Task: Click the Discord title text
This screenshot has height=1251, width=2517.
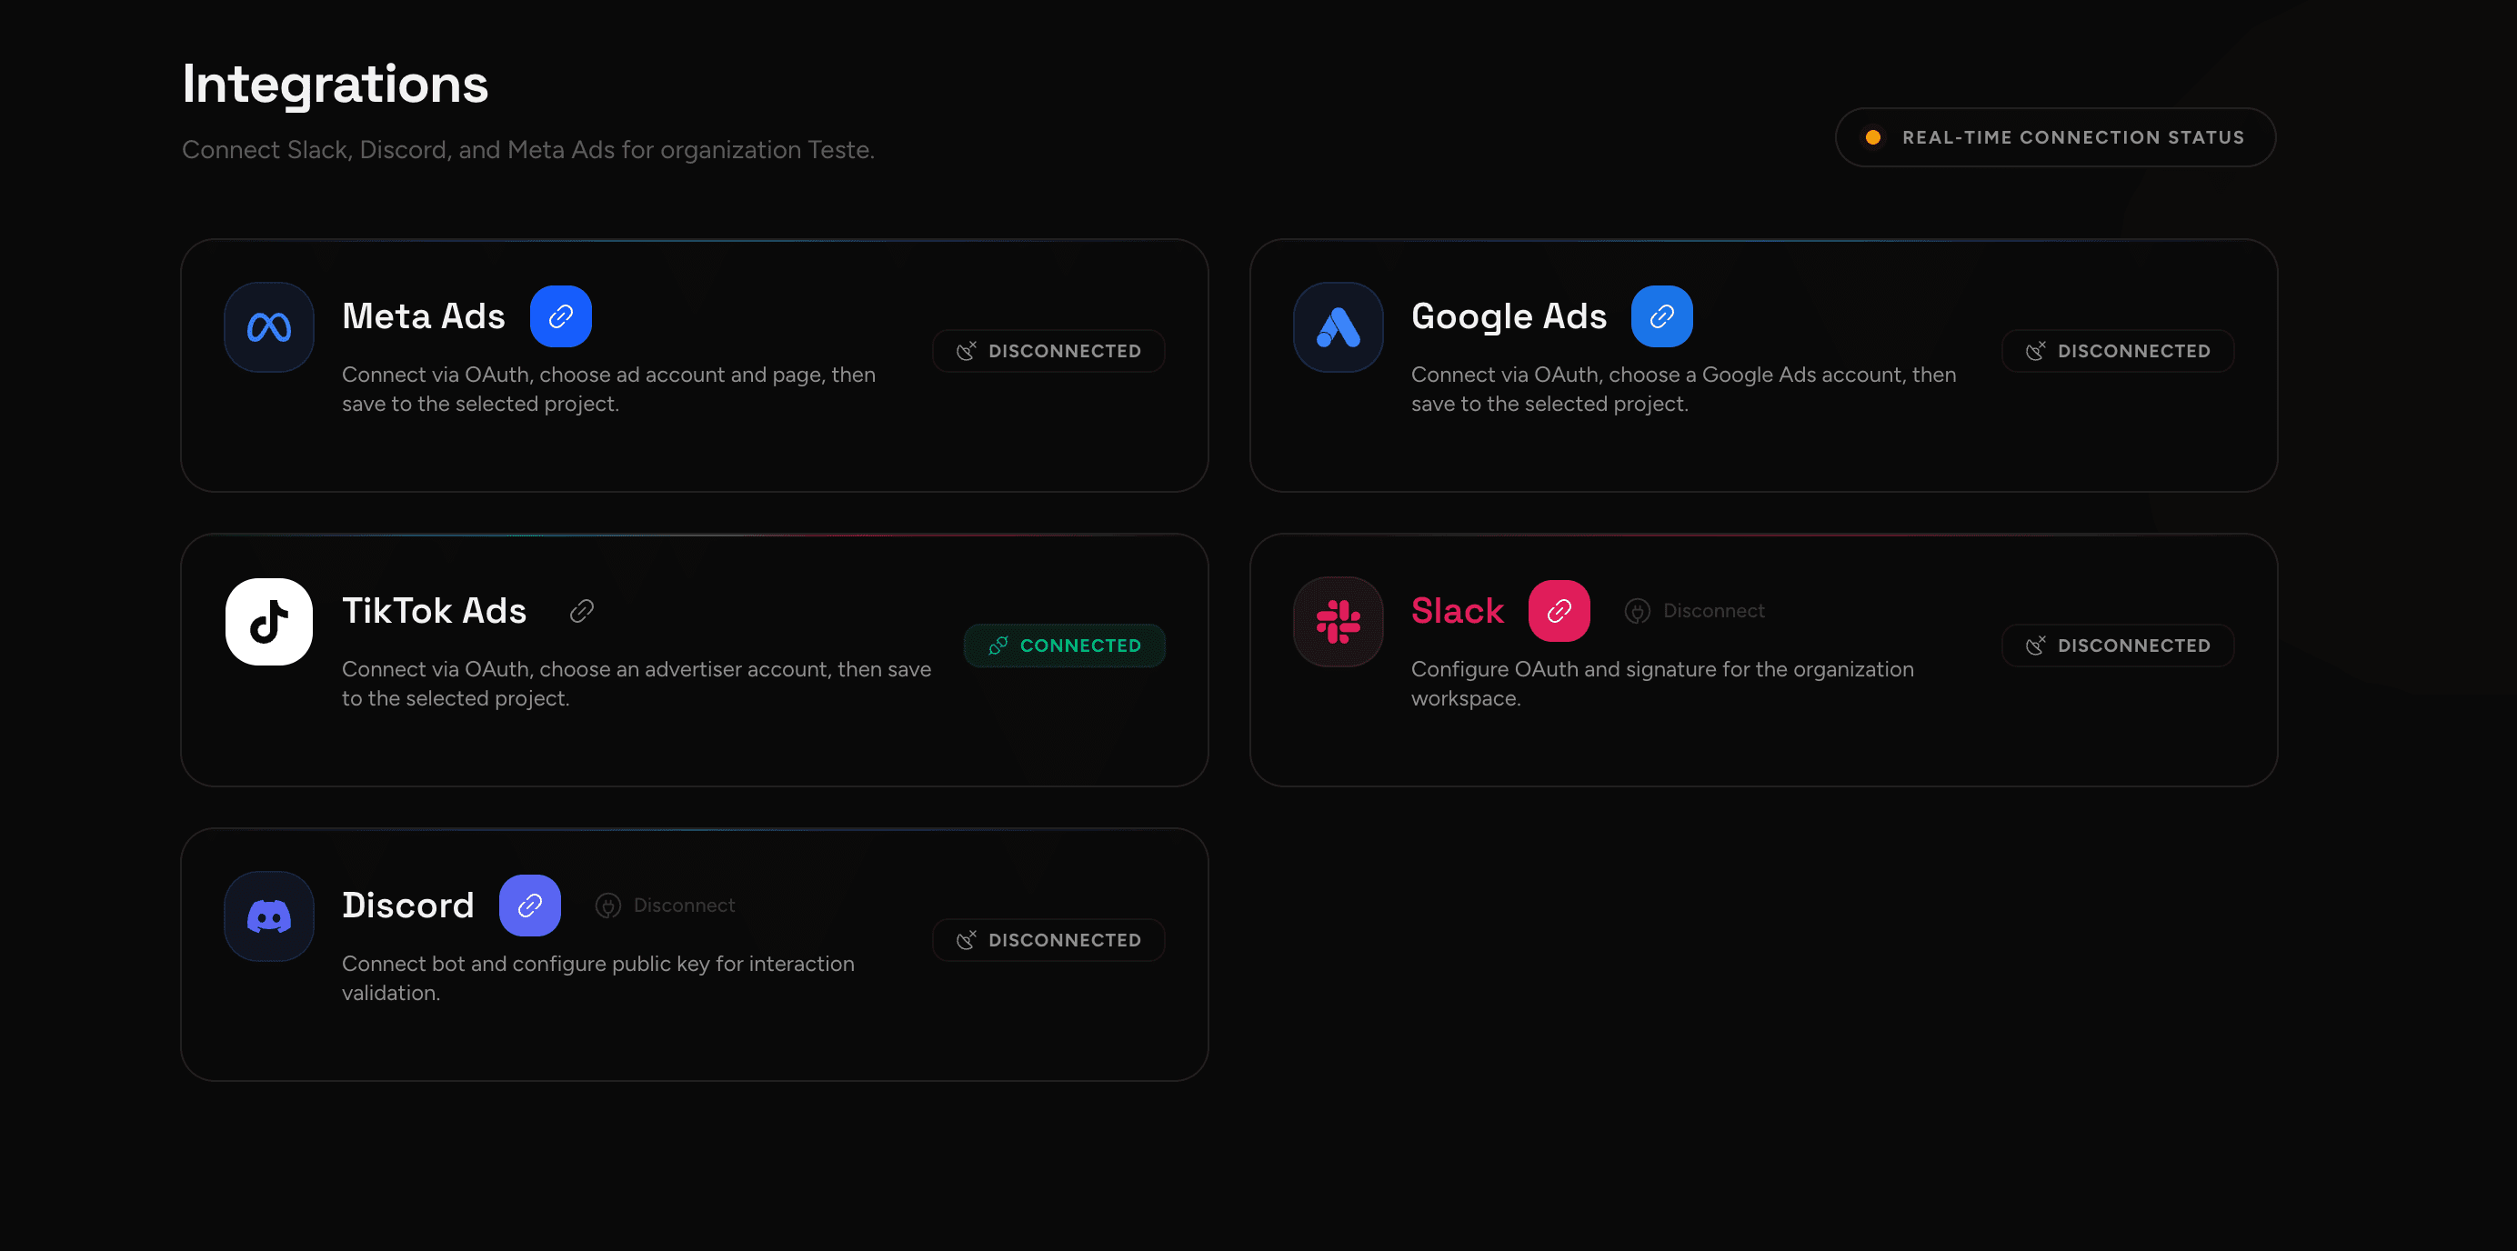Action: click(407, 906)
